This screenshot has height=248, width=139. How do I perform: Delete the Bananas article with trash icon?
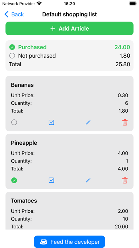[125, 122]
